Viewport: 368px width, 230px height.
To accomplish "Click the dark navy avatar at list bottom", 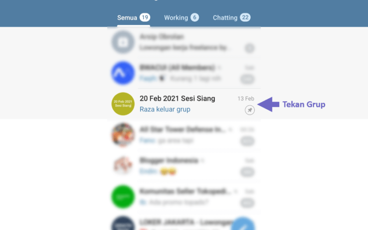I will pos(123,223).
